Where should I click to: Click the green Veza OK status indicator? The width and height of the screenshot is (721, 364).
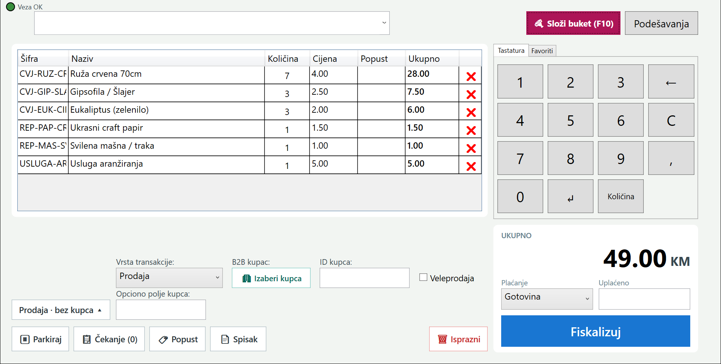point(11,7)
